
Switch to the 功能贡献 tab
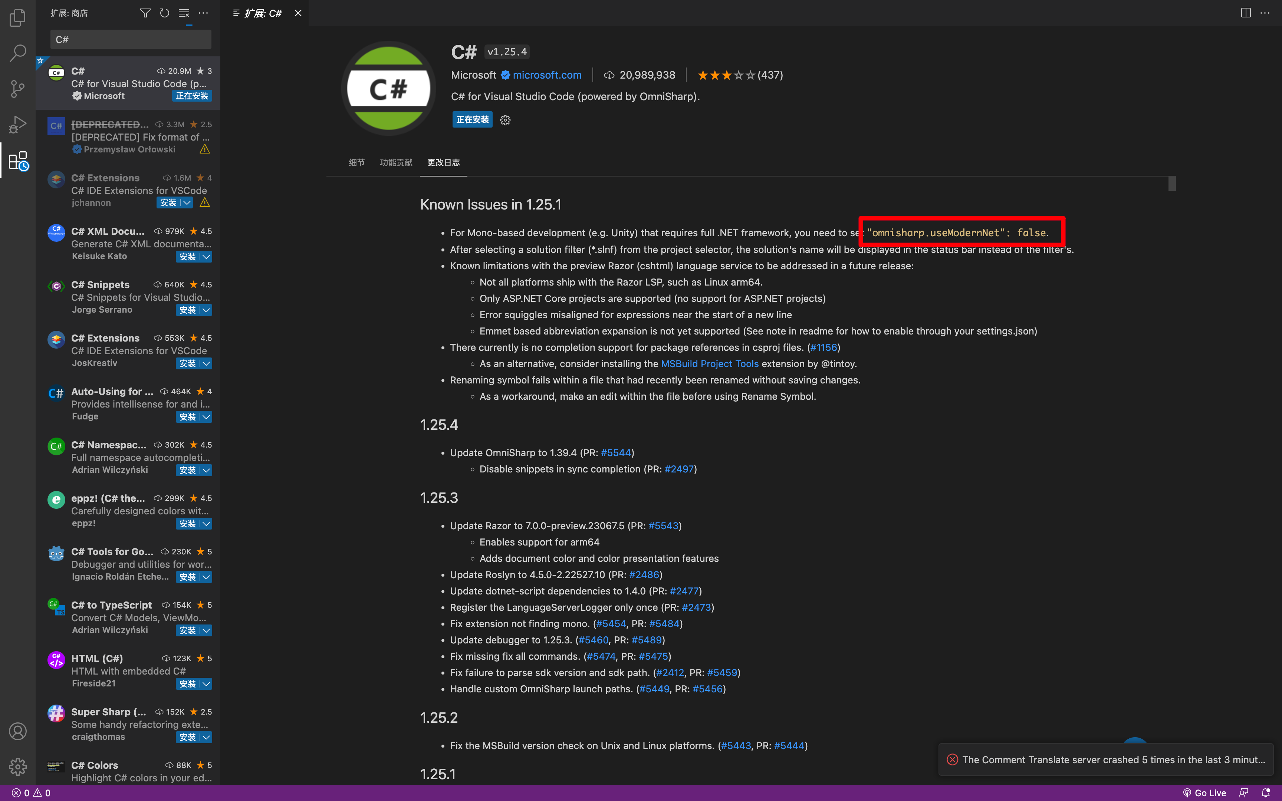pyautogui.click(x=396, y=163)
